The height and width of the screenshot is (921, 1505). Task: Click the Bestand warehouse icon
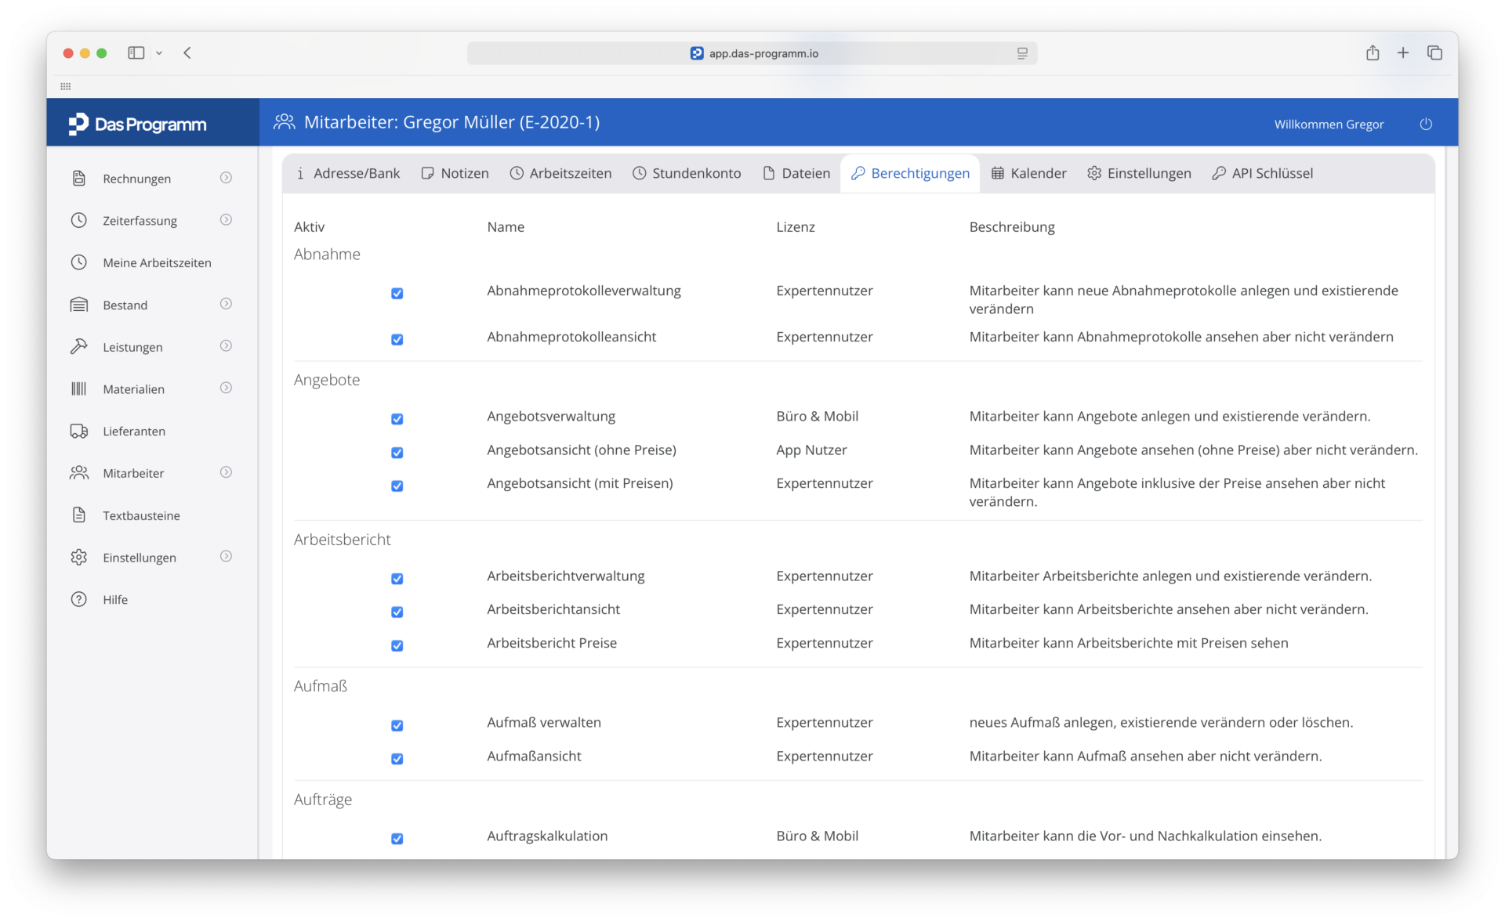(x=79, y=305)
